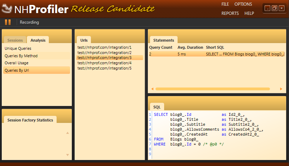Click the Short SQL column header
Image resolution: width=289 pixels, height=166 pixels.
215,47
